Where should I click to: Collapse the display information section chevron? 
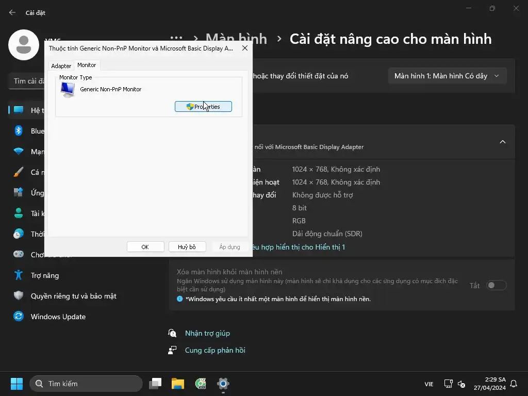click(502, 142)
